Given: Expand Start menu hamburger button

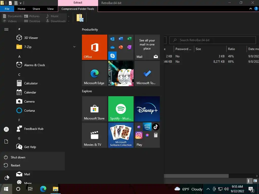Looking at the screenshot, I should [x=6, y=29].
